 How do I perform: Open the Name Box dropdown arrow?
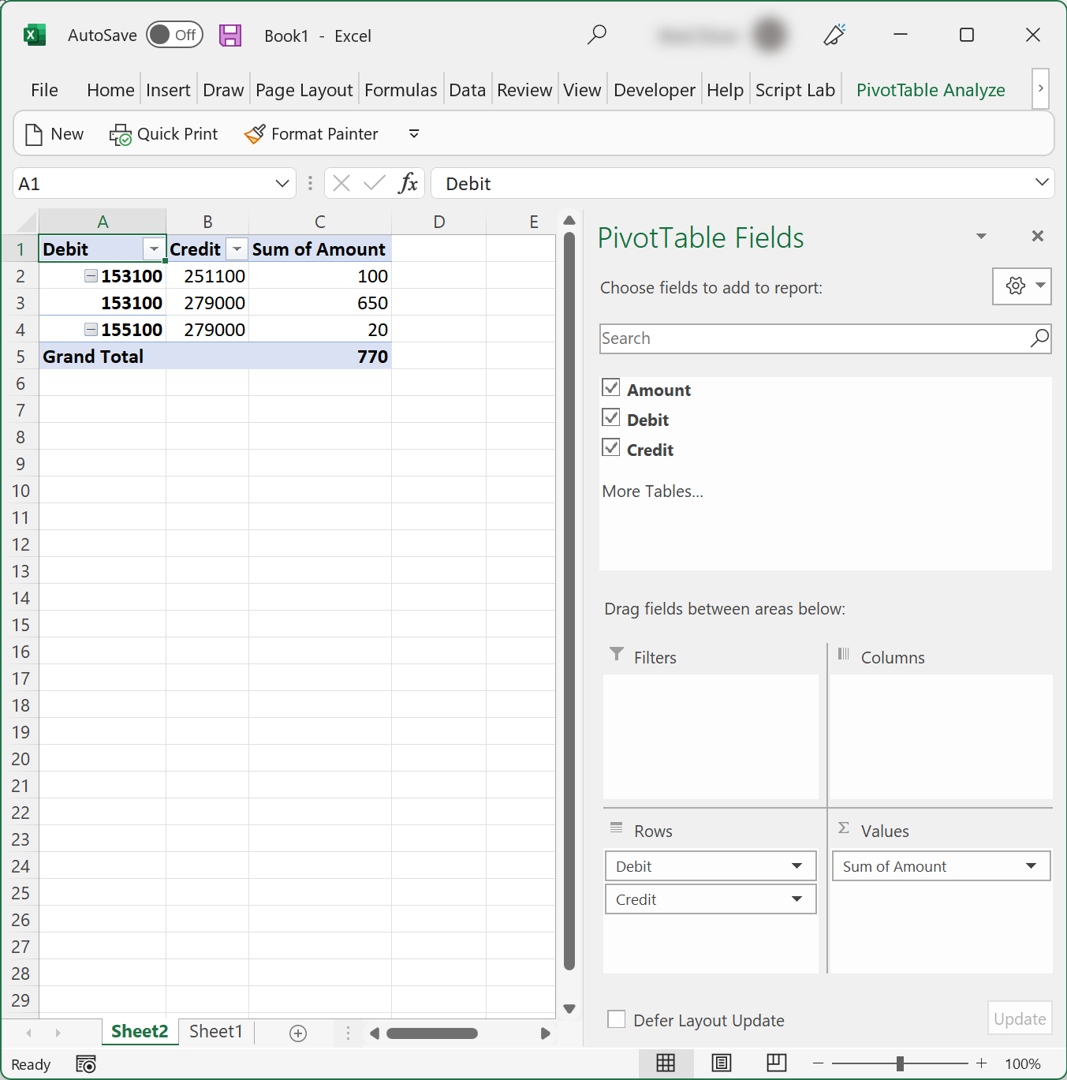point(282,184)
